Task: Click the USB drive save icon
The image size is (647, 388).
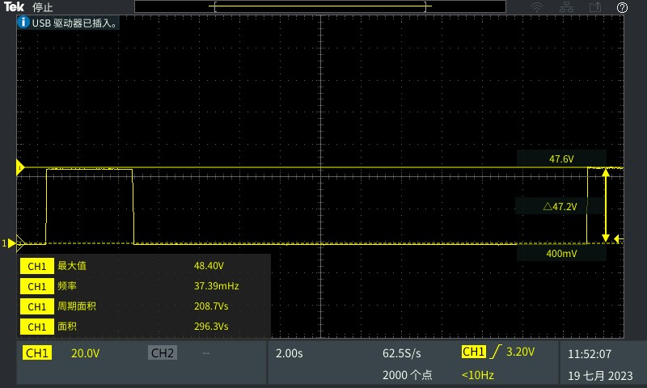Action: 595,7
